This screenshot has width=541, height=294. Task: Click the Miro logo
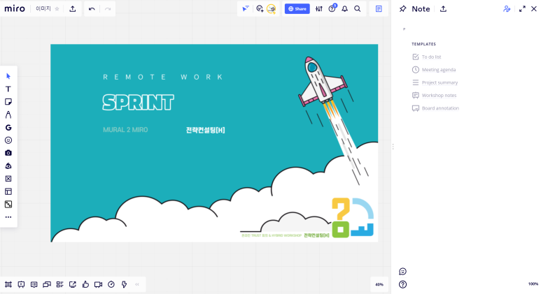click(15, 8)
